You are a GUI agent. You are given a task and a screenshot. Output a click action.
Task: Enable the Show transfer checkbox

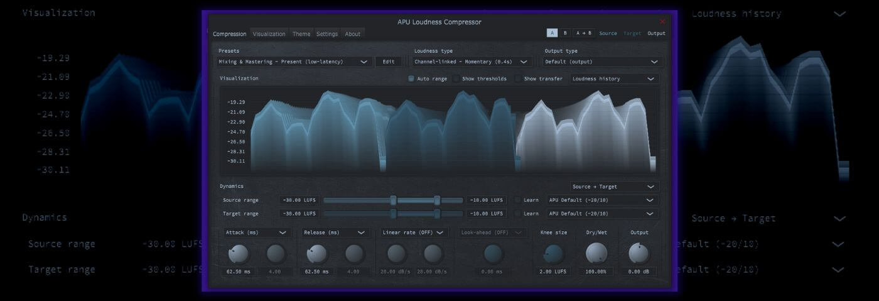518,79
